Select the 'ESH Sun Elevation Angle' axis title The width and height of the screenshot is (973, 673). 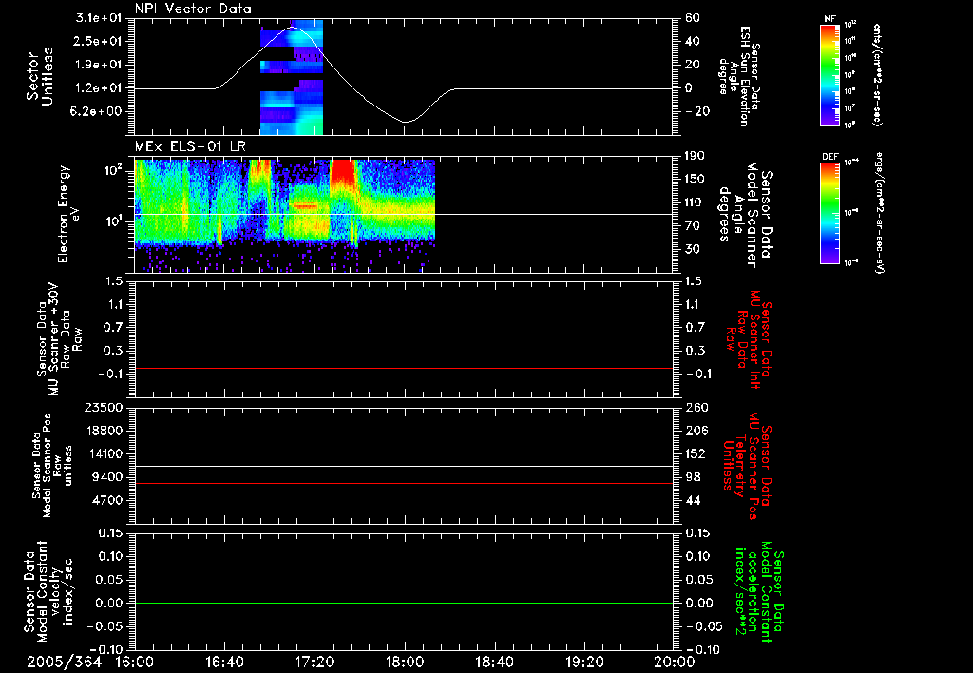(738, 76)
